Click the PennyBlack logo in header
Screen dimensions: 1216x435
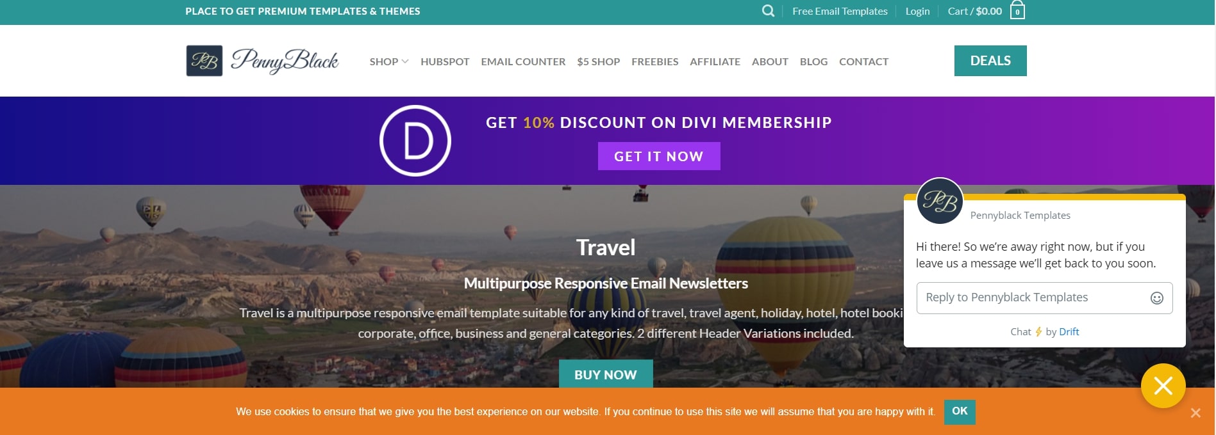pyautogui.click(x=262, y=61)
